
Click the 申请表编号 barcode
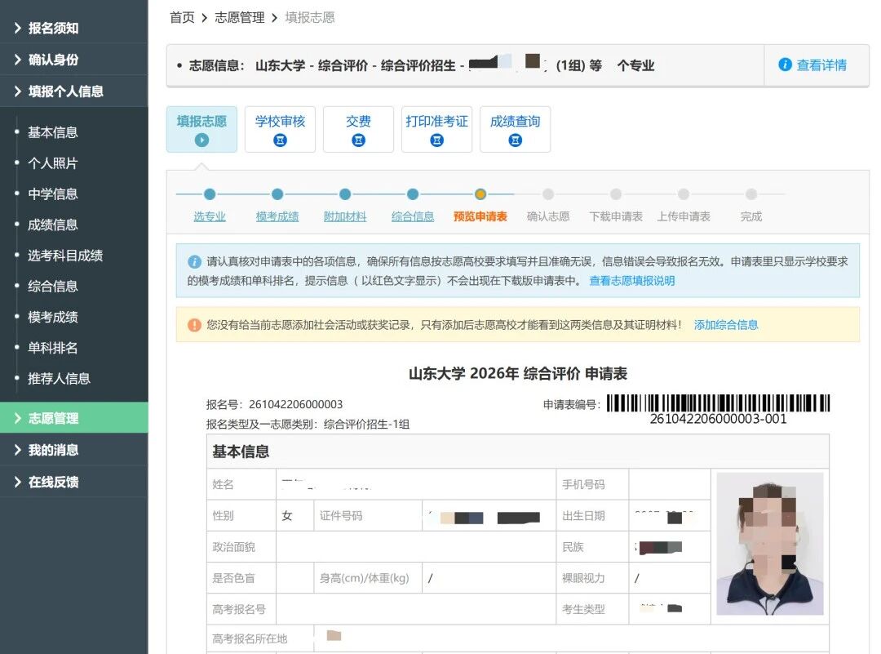[x=718, y=403]
